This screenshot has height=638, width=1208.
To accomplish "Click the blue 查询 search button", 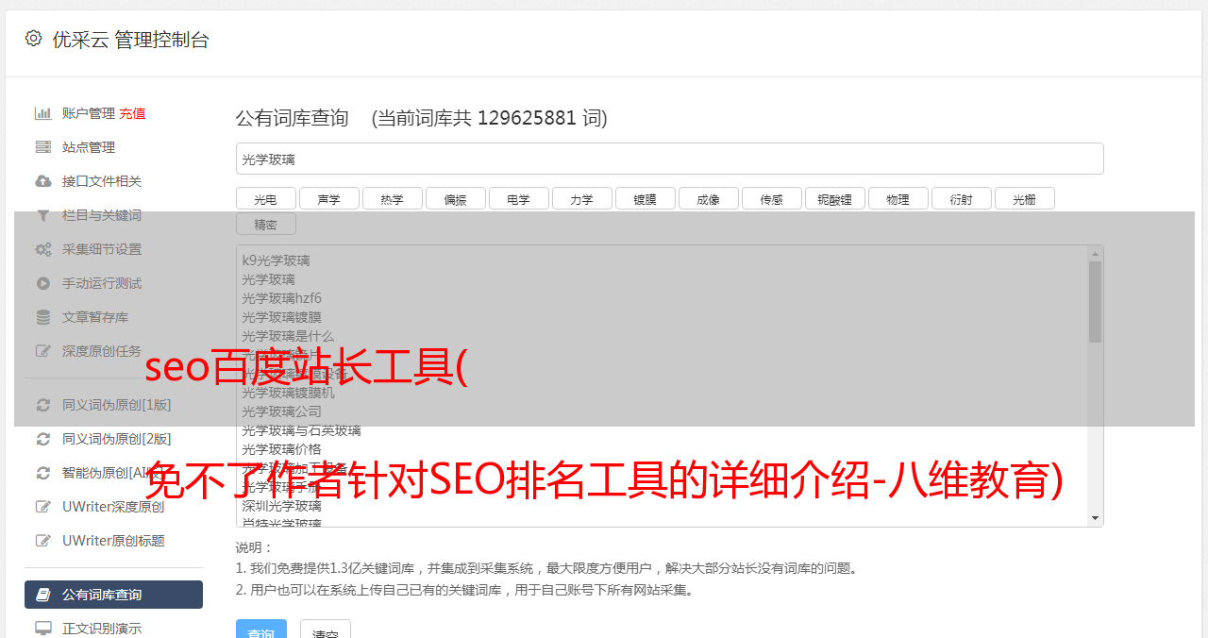I will pos(261,630).
